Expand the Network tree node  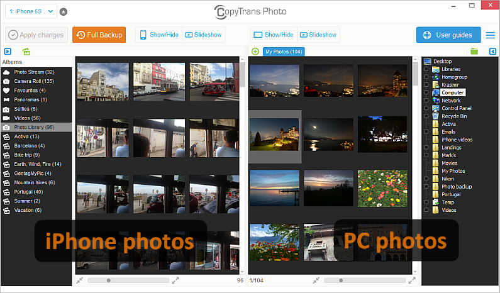[x=426, y=100]
